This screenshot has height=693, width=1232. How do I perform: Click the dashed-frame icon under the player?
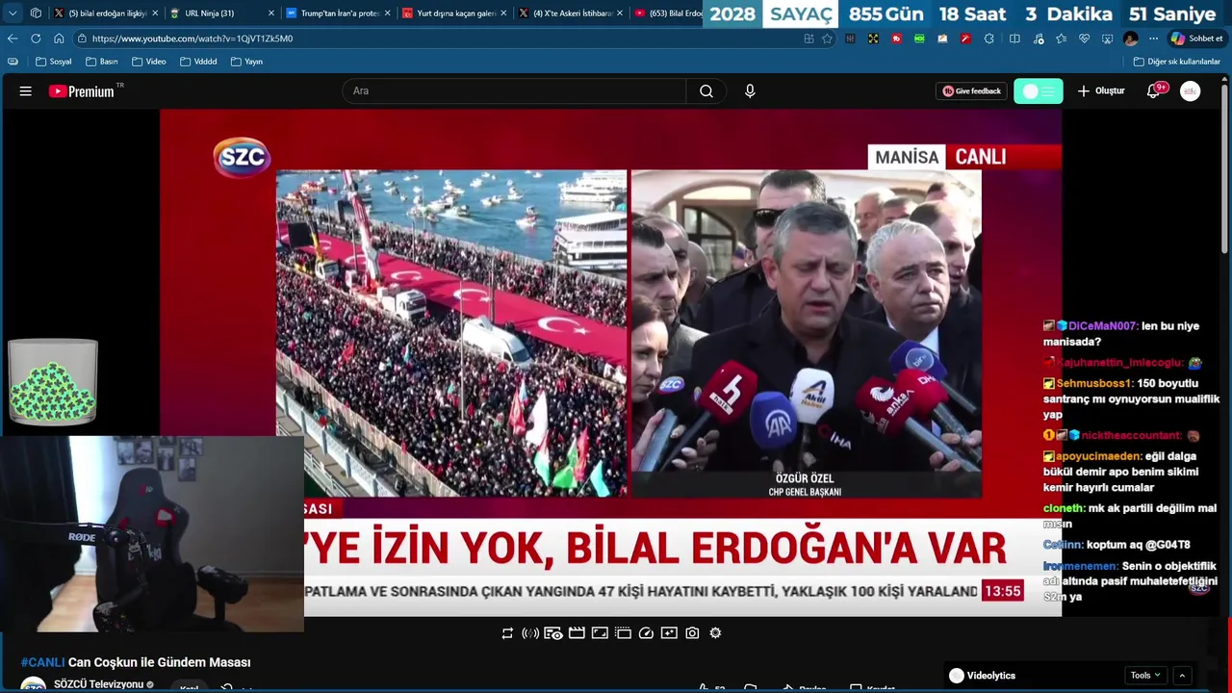[x=623, y=633]
